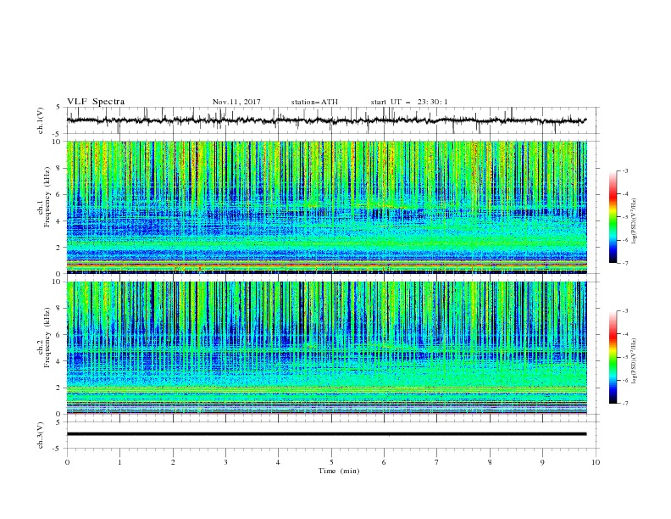The height and width of the screenshot is (519, 671).
Task: Click the "8" frequency tick of ch.2 spectrogram
Action: 60,309
